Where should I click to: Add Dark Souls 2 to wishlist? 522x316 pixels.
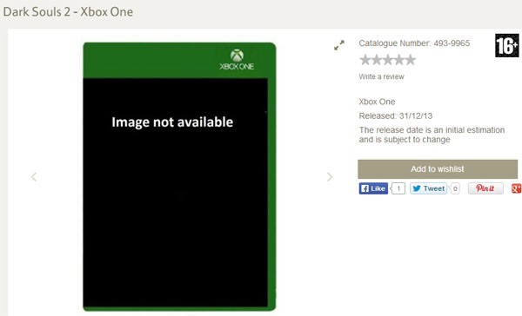(438, 169)
